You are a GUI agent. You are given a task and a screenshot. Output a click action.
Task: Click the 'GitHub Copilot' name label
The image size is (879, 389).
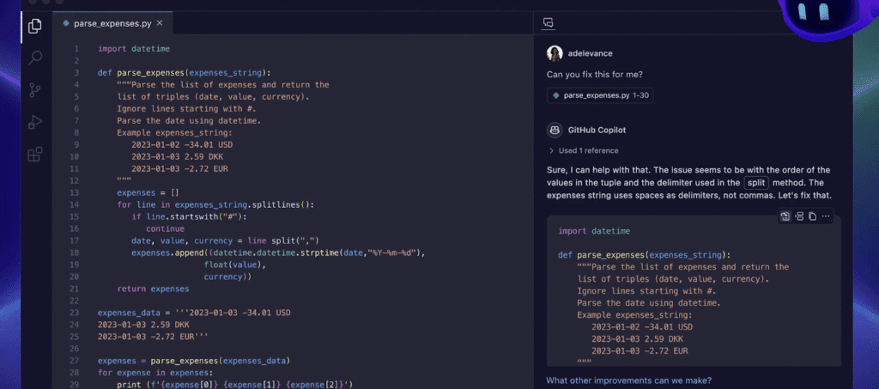tap(597, 130)
